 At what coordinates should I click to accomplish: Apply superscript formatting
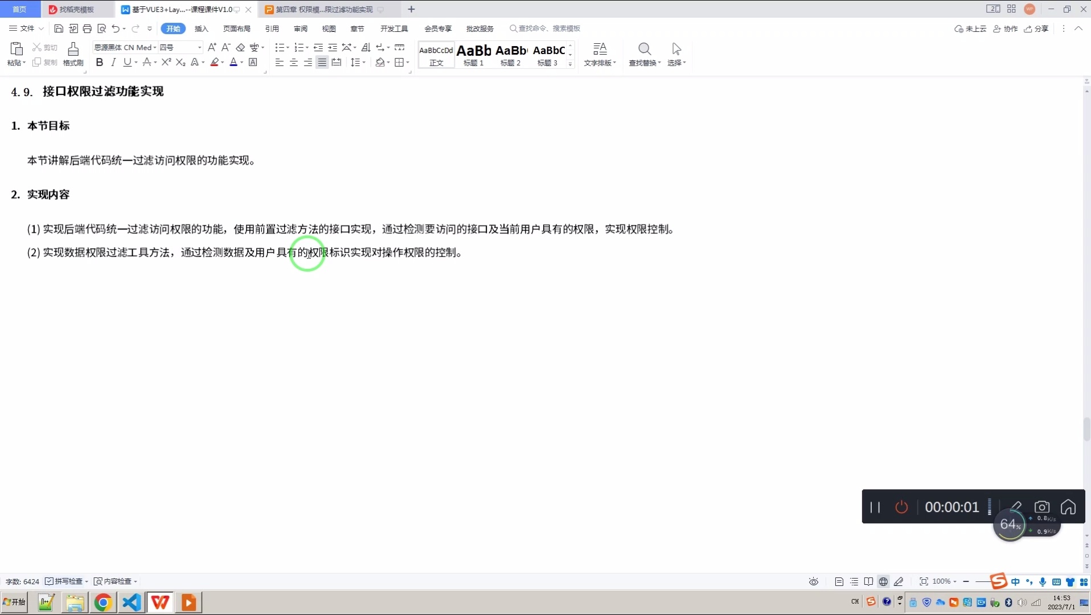pyautogui.click(x=166, y=63)
